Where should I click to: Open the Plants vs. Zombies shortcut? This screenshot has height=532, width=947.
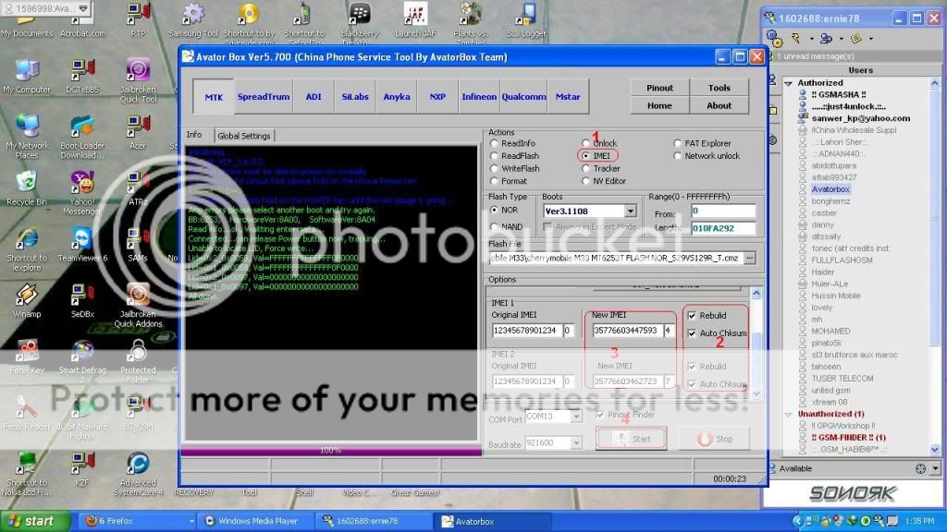click(471, 15)
